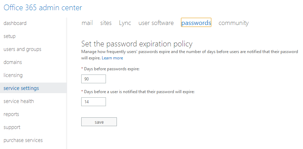Select the user software tab

(156, 23)
